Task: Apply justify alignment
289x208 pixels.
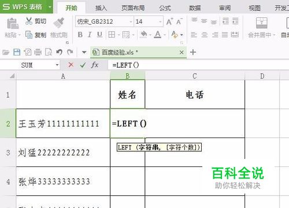Action: point(225,35)
